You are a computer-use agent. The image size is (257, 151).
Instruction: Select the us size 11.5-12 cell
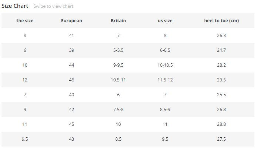pyautogui.click(x=165, y=80)
